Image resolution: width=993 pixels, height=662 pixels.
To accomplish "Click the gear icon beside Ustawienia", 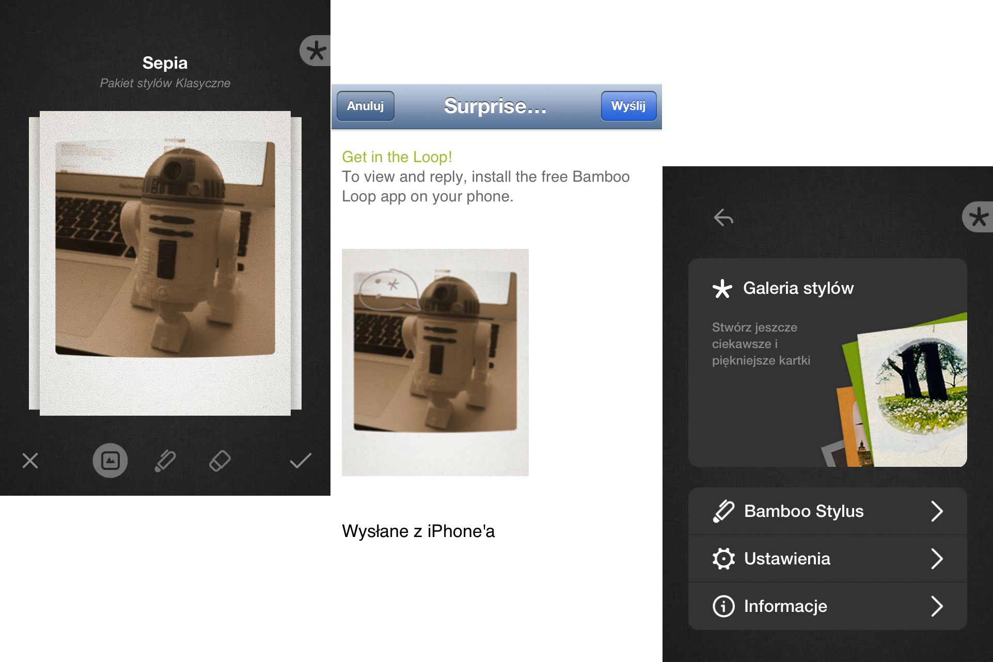I will tap(723, 559).
